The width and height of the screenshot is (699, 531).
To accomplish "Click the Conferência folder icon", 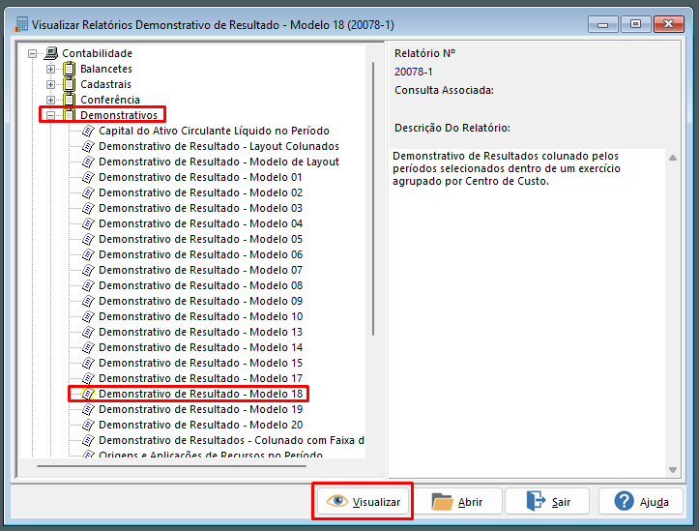I will click(69, 100).
